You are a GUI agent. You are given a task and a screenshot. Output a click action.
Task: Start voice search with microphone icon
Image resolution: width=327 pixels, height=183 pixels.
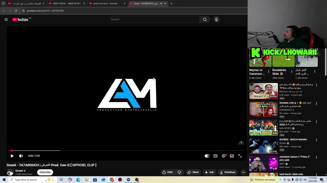tap(216, 20)
